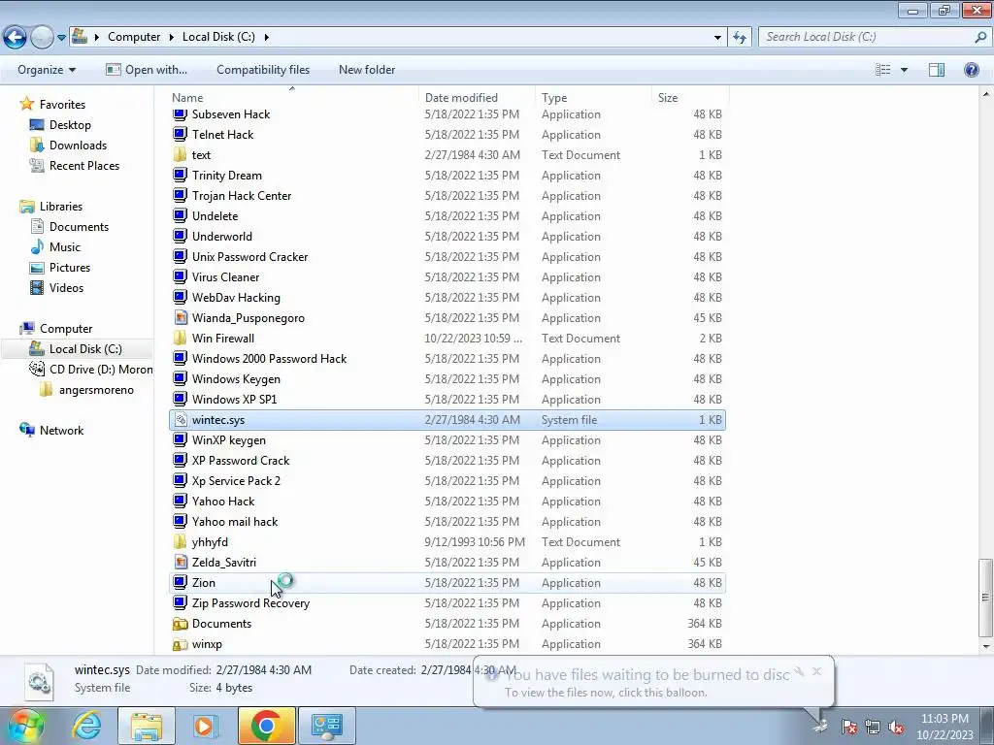This screenshot has height=745, width=994.
Task: Open Google Chrome from taskbar
Action: click(266, 726)
